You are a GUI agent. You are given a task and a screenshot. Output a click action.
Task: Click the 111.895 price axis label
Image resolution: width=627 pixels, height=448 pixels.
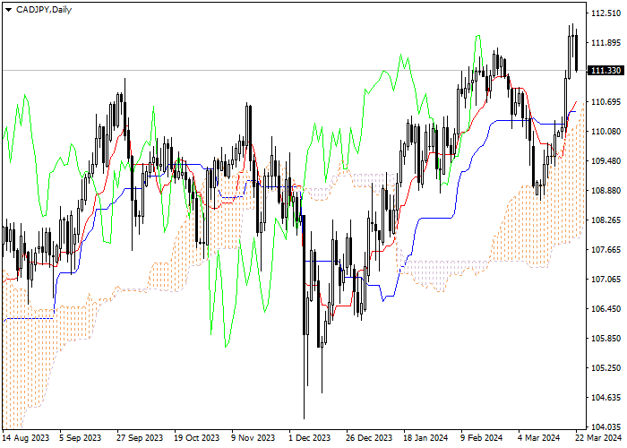pos(606,43)
